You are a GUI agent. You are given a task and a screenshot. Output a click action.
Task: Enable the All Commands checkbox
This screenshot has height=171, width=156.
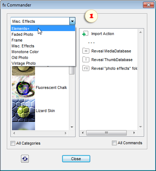[x=114, y=143]
